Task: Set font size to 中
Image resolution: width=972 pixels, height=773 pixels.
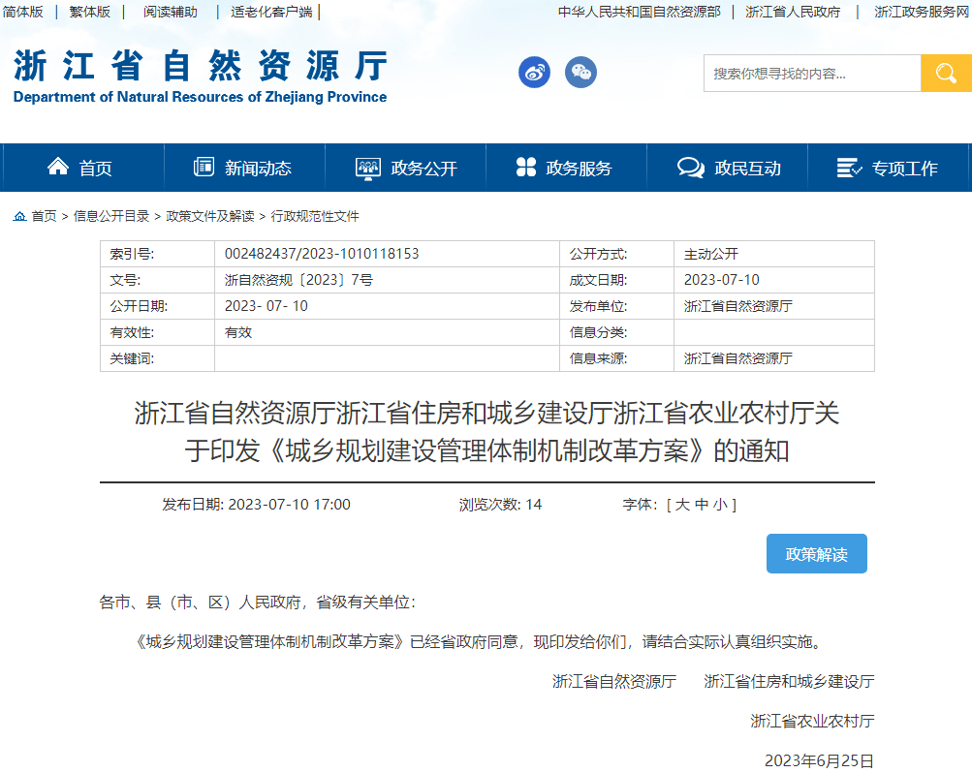Action: (x=702, y=505)
